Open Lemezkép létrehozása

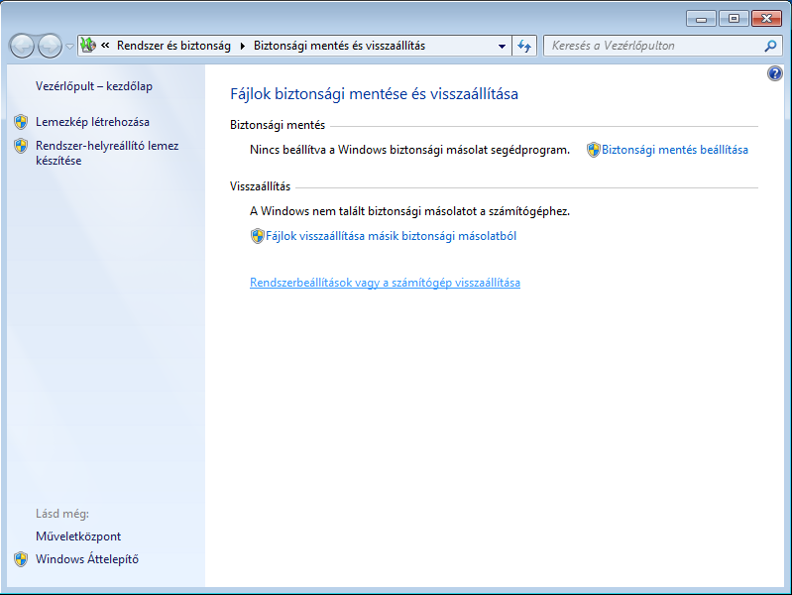(x=92, y=122)
